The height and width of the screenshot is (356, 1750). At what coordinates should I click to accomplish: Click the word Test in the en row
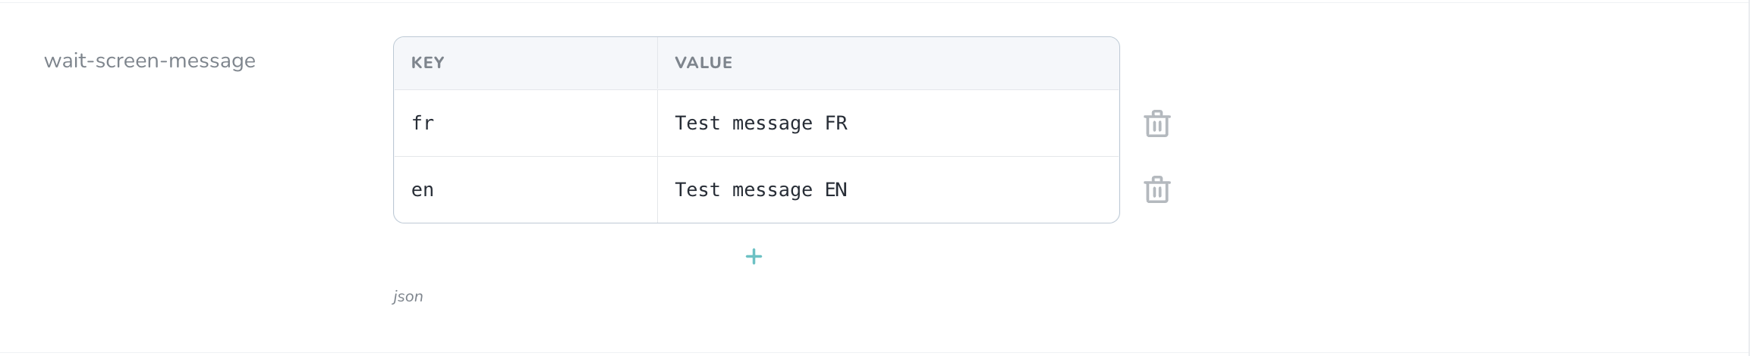point(697,190)
